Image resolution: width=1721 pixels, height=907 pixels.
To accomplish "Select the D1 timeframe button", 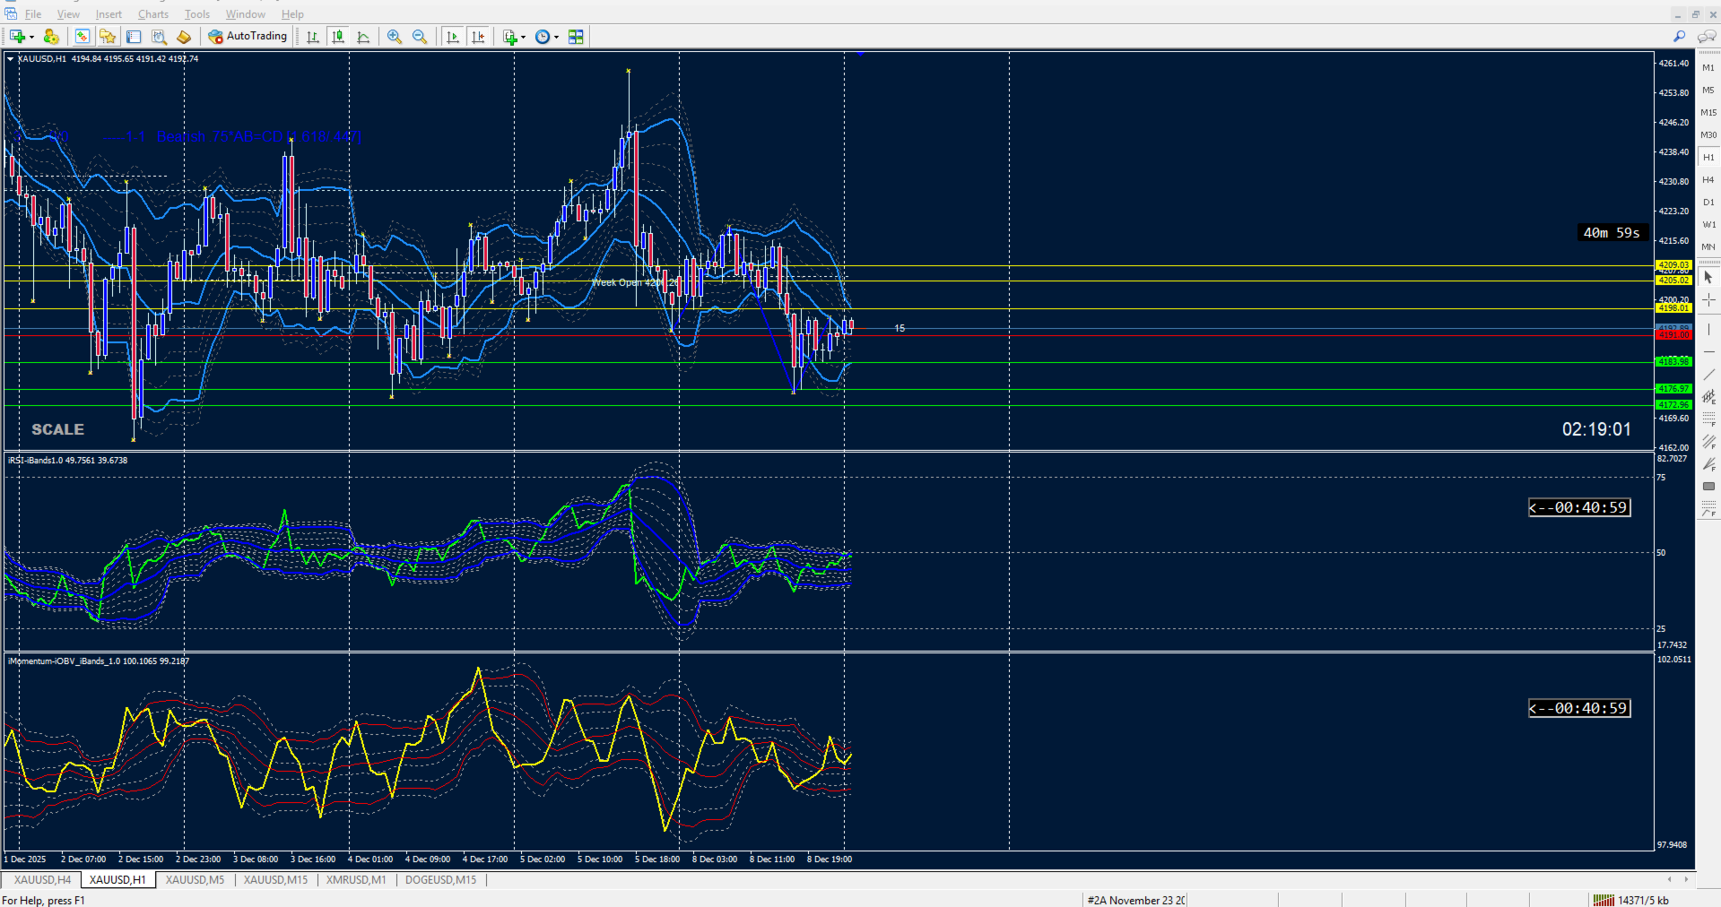I will 1708,203.
